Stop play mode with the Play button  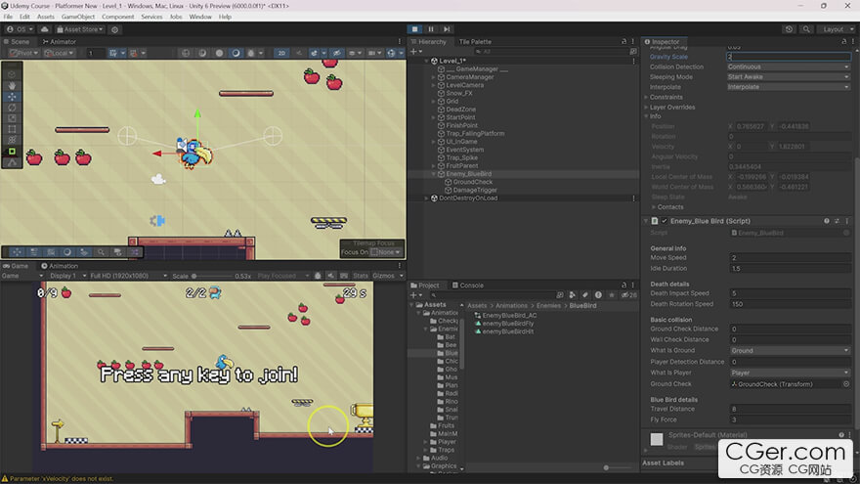click(x=414, y=29)
